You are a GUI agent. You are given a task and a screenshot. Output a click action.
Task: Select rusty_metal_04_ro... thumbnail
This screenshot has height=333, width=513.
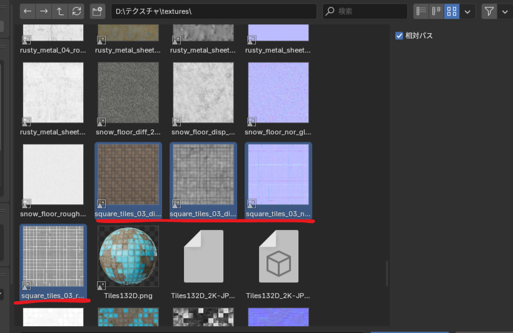[53, 32]
